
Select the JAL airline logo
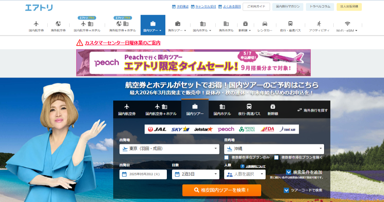157,129
